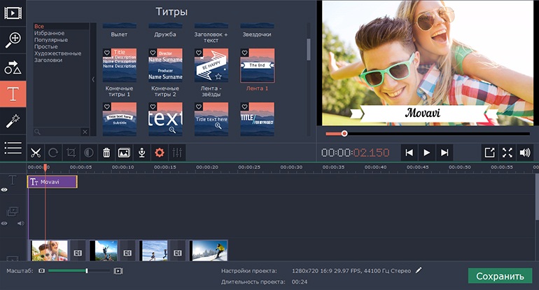Click the zoom-in timeline scale icon
The image size is (539, 290).
(118, 271)
